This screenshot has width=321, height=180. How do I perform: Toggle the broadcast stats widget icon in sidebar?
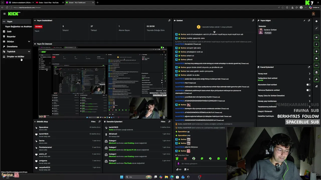[x=316, y=65]
